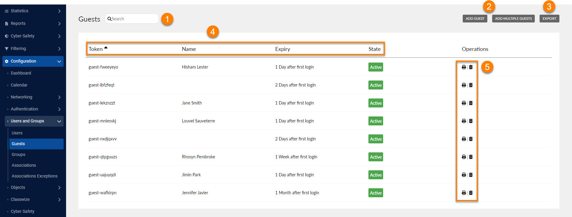Click the Add Guest button
The width and height of the screenshot is (572, 217).
475,19
